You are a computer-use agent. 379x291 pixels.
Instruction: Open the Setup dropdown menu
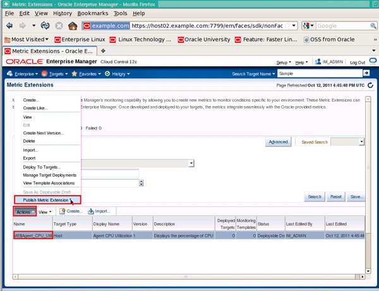click(284, 62)
